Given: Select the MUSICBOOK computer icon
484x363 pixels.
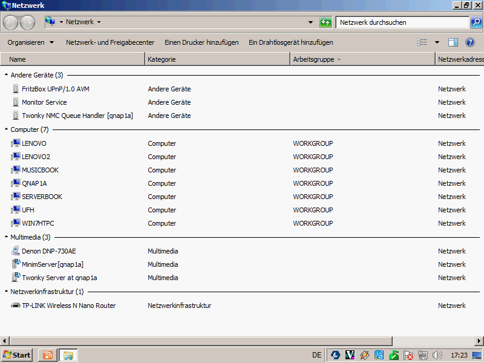Looking at the screenshot, I should click(16, 170).
